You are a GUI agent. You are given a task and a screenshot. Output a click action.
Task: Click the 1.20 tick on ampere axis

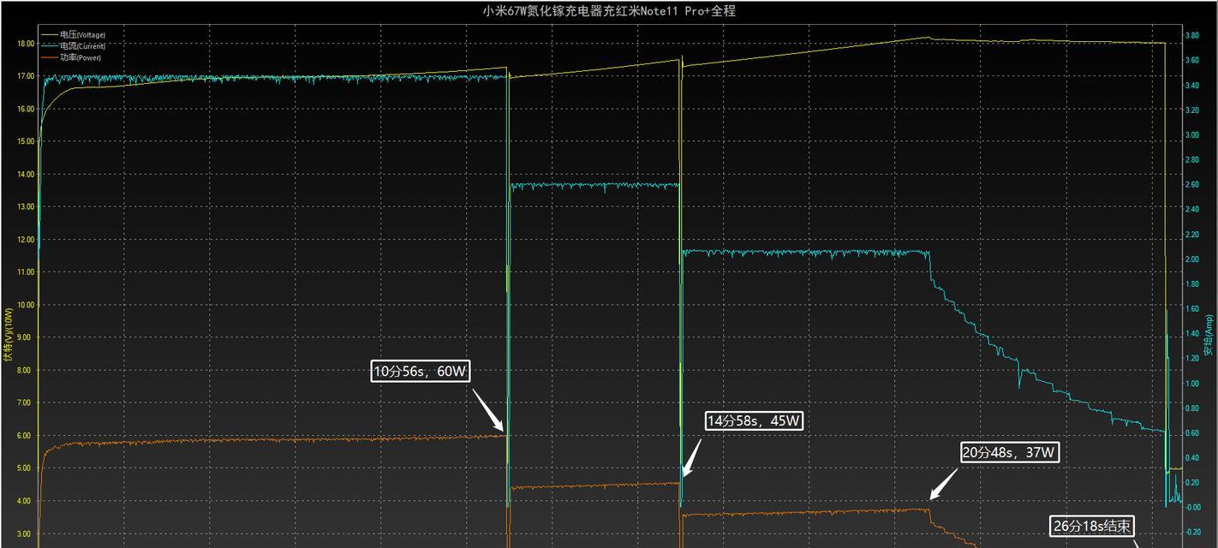[1191, 358]
